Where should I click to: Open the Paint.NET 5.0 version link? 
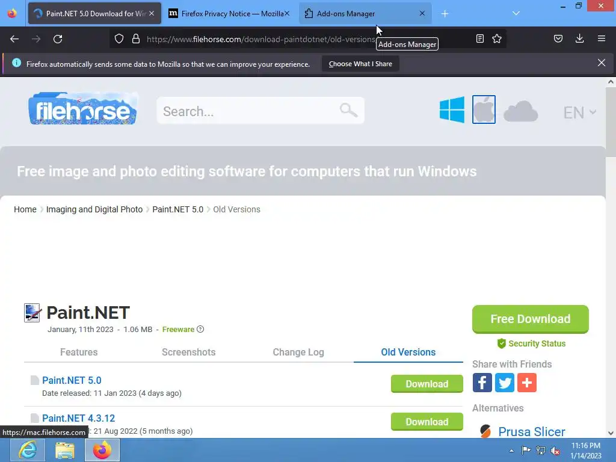(x=72, y=380)
